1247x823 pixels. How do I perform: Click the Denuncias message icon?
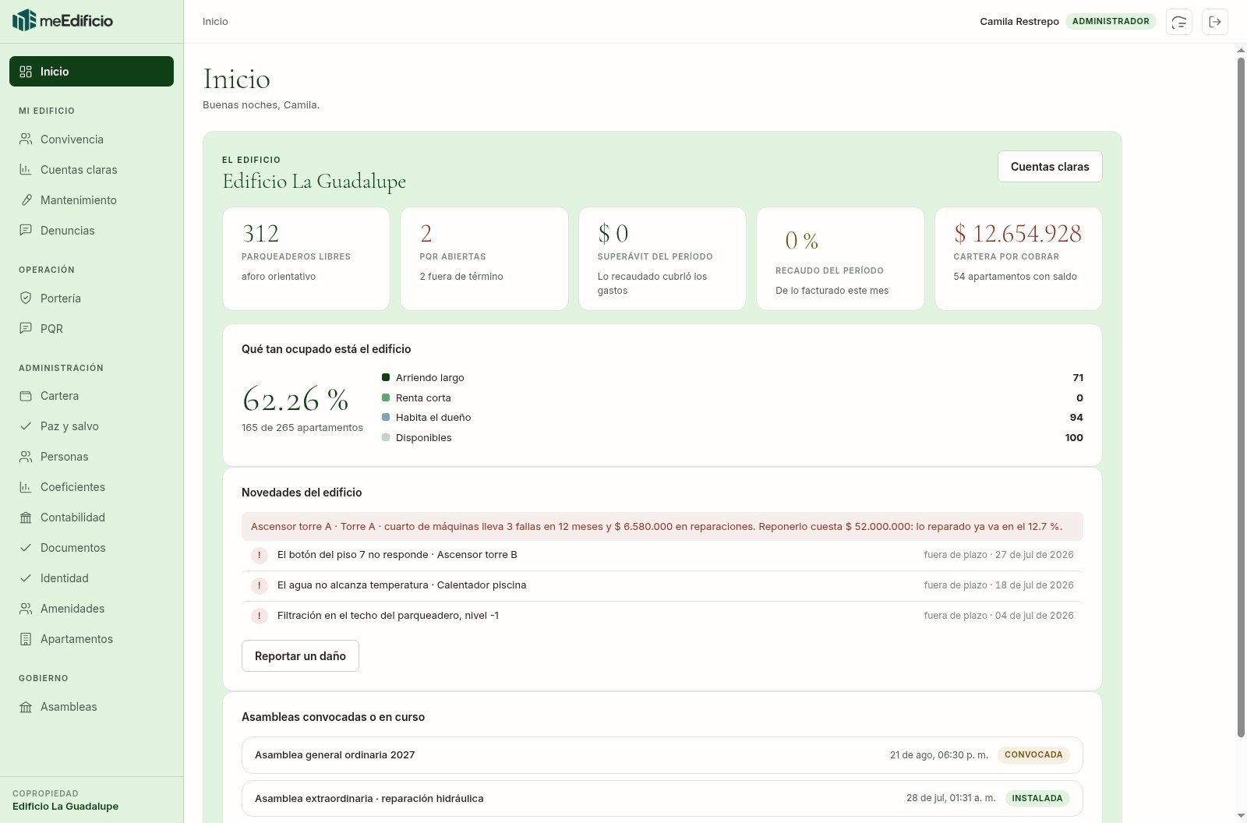point(26,231)
